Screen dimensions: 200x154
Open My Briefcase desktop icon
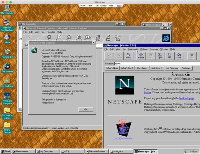7,83
